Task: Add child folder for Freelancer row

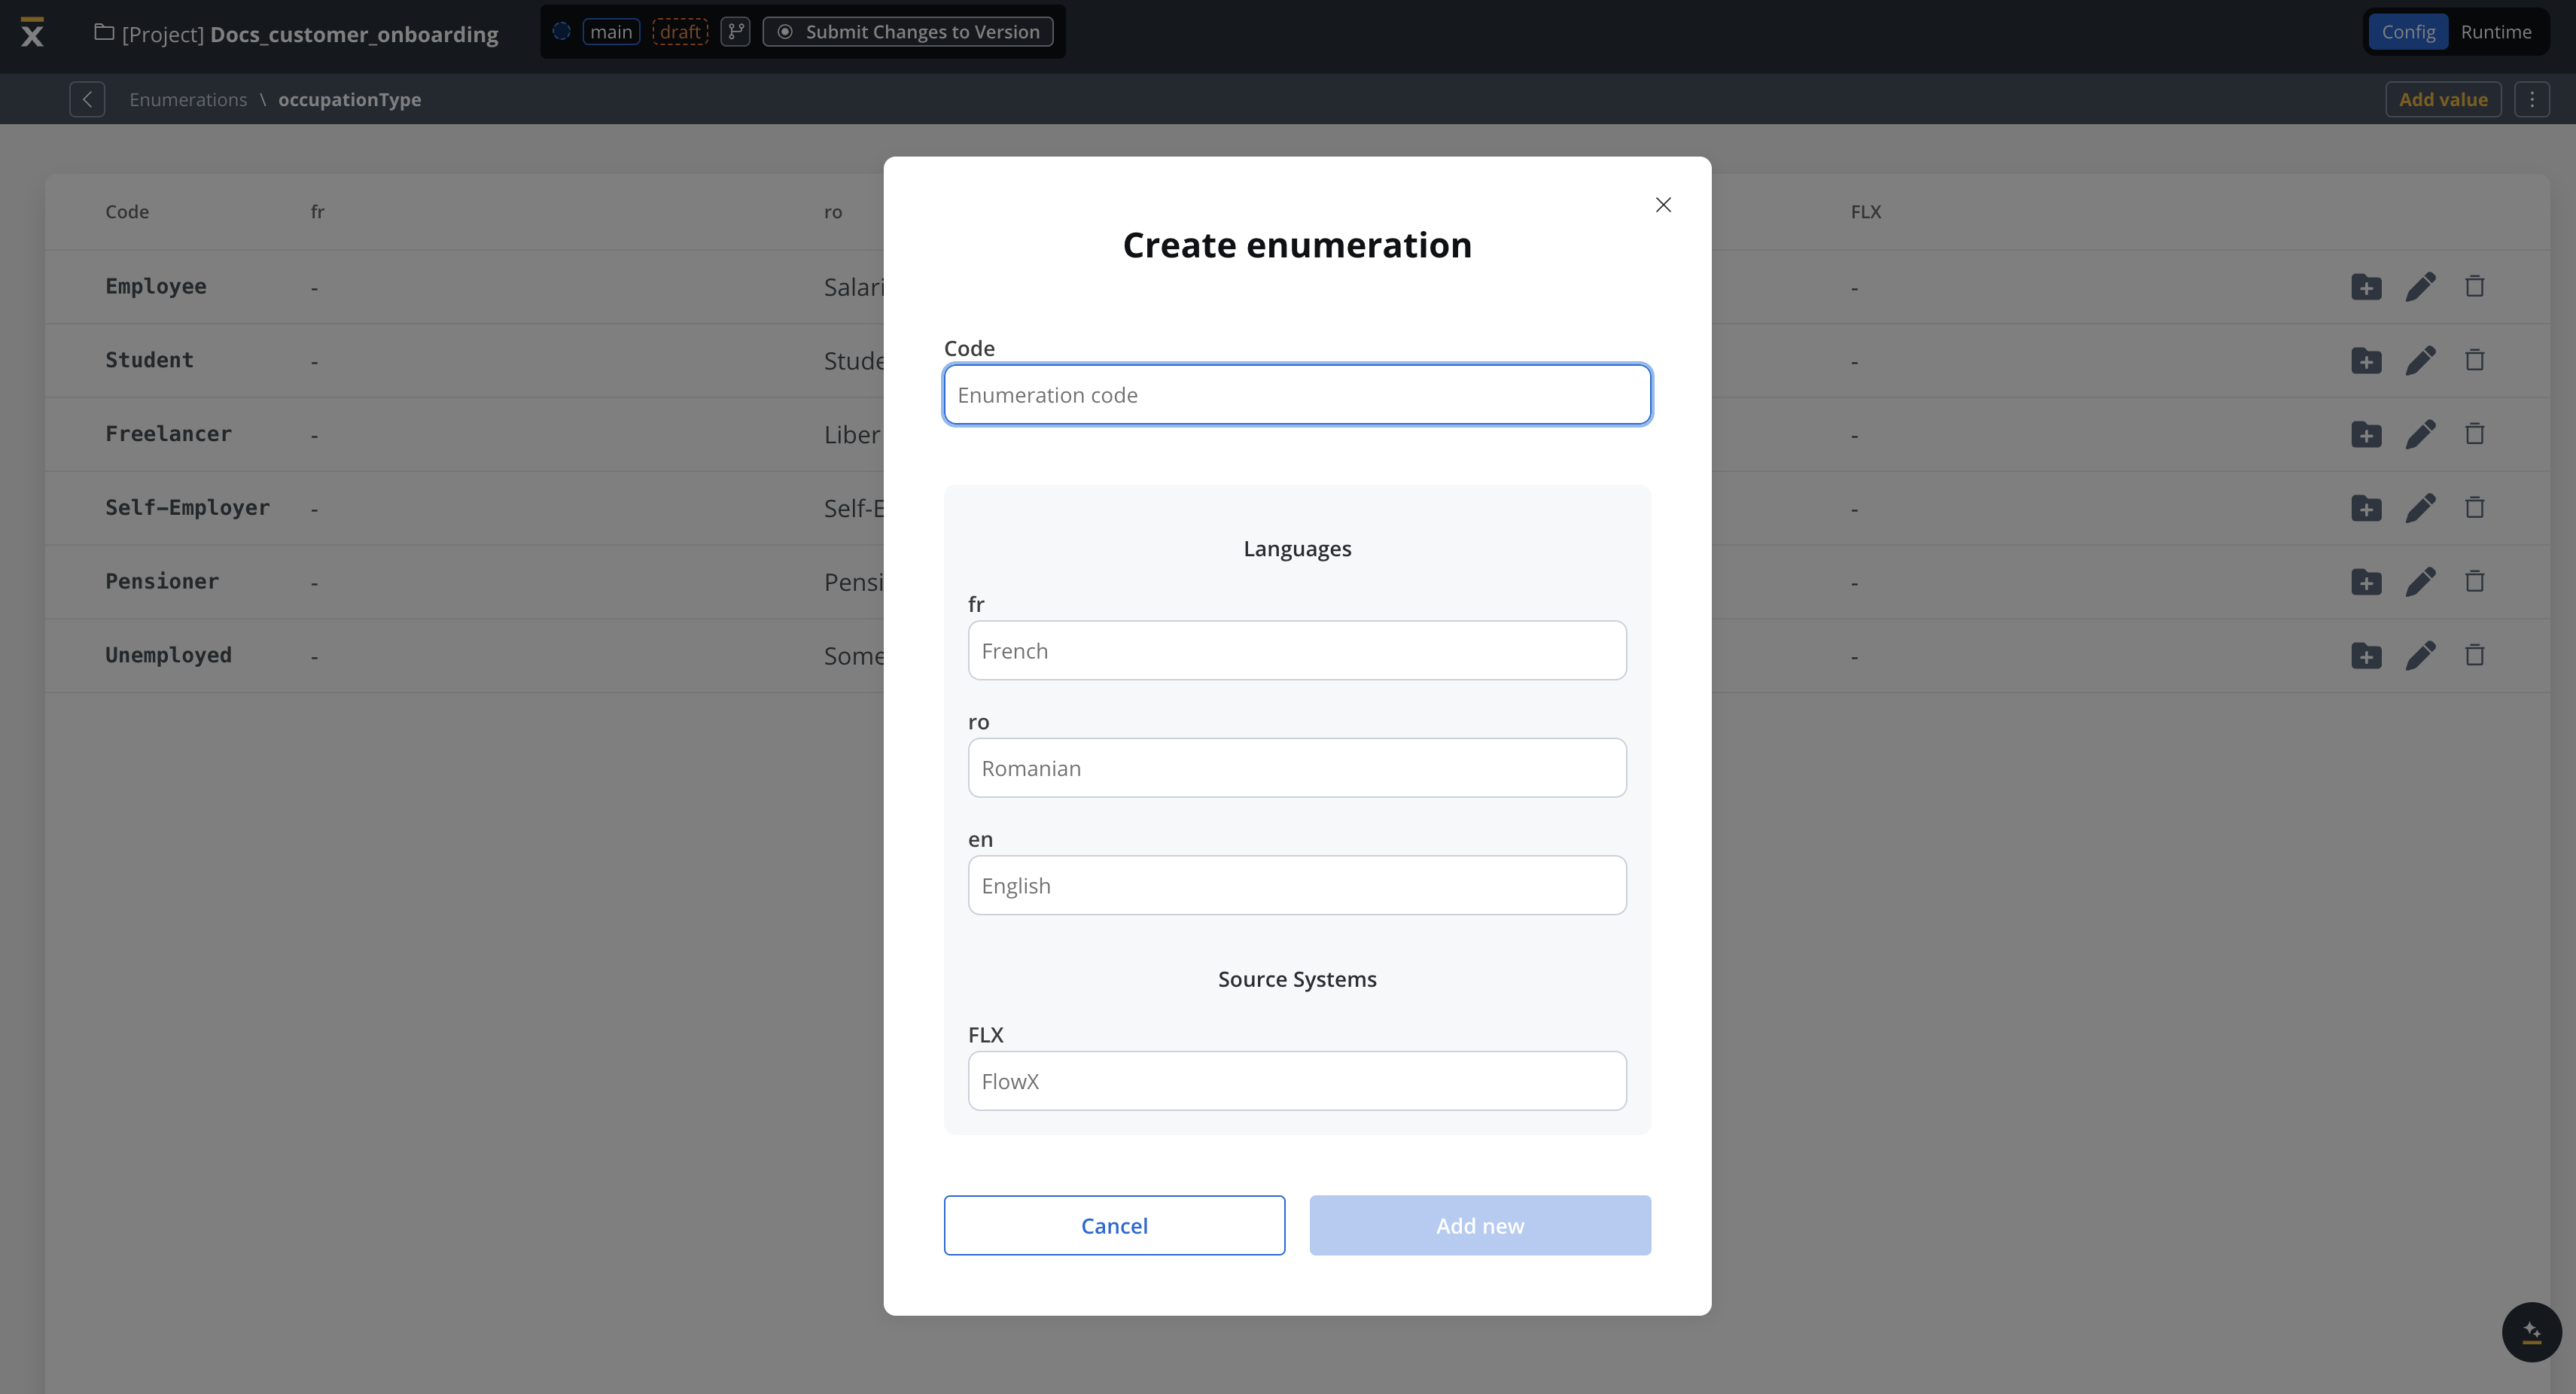Action: [x=2366, y=435]
